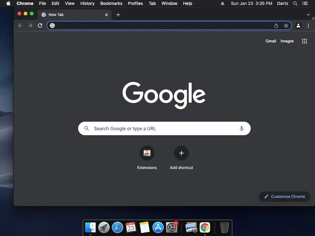Open the Tab menu
Screen dimensions: 315x236
pos(152,3)
